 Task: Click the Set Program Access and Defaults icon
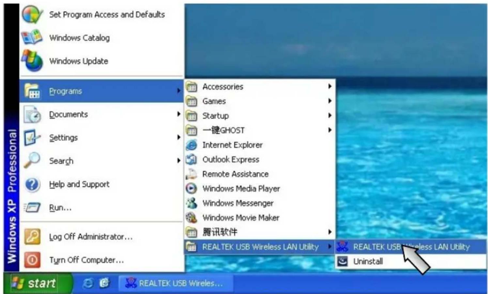pos(32,14)
